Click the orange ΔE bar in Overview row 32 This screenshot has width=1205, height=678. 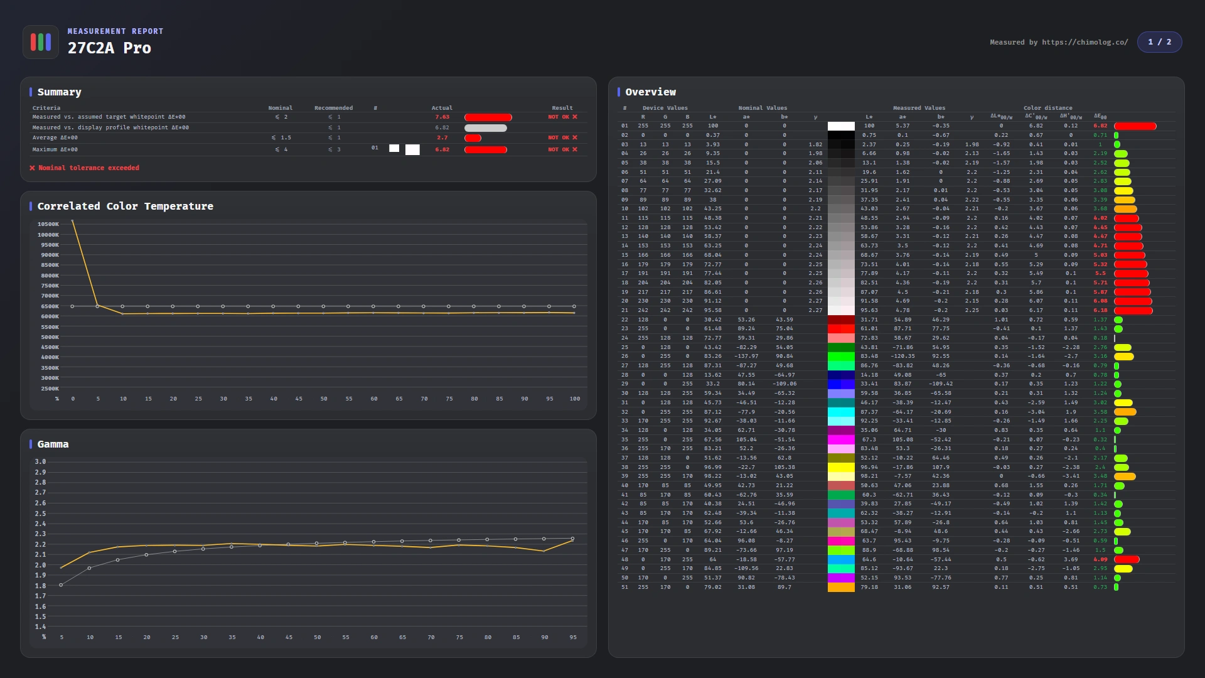[x=1125, y=412]
